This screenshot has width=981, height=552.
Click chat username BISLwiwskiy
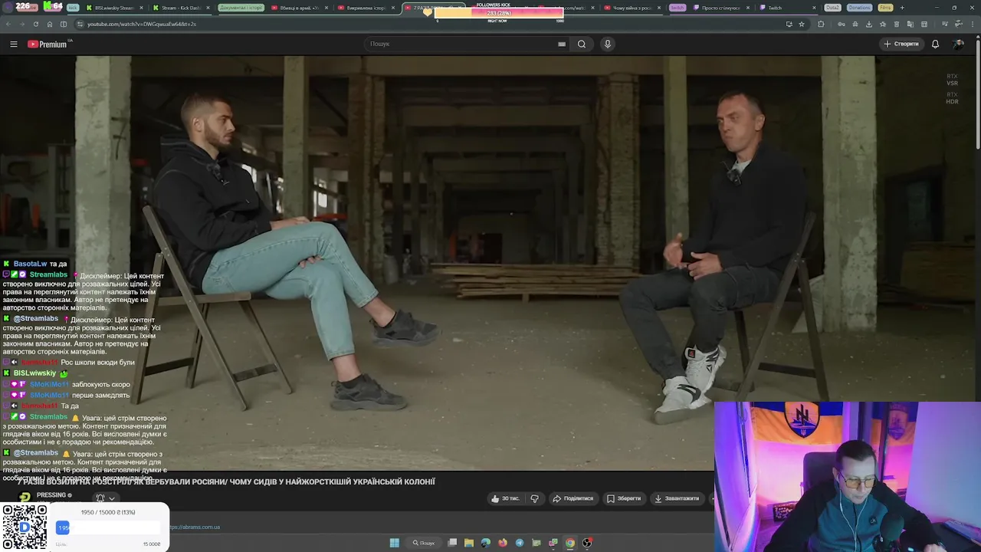34,373
